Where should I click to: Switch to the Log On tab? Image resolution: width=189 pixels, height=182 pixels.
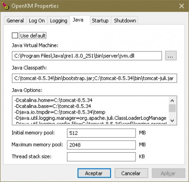pos(37,21)
